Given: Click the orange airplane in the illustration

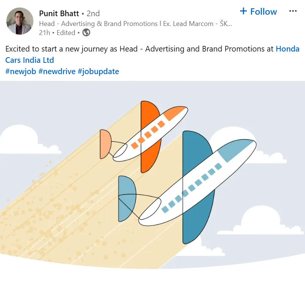Looking at the screenshot, I should tap(150, 132).
